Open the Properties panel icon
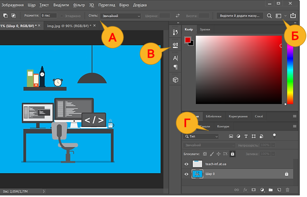 coord(175,45)
